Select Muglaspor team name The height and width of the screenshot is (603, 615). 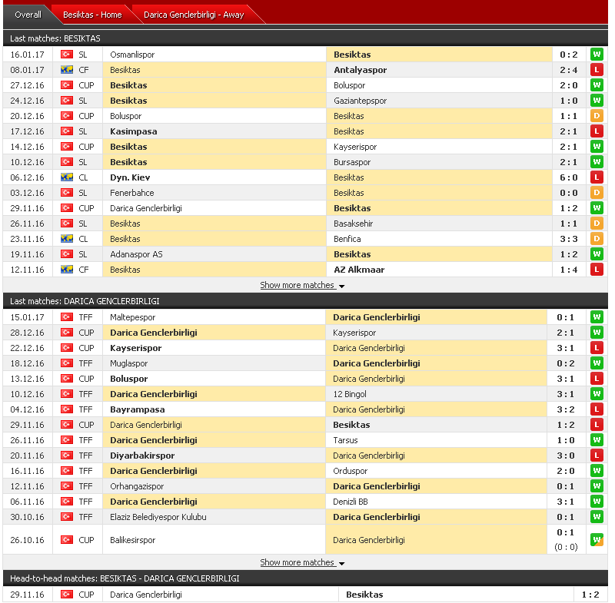tap(128, 363)
